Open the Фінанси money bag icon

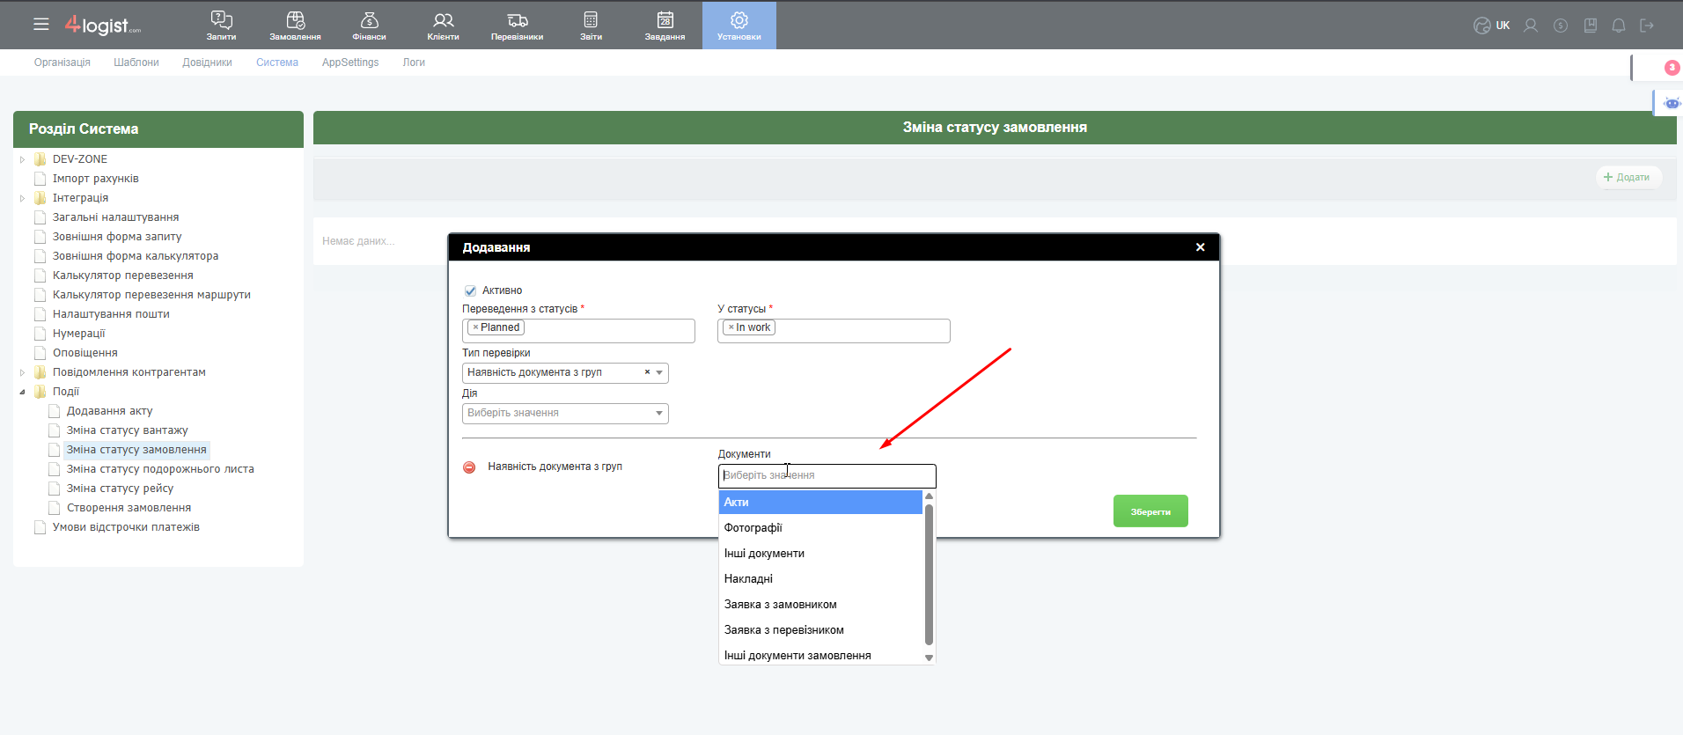(369, 20)
